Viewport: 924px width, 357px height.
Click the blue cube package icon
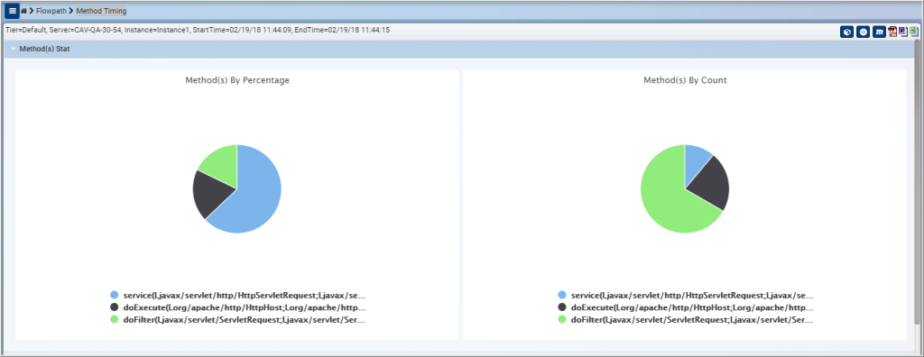847,32
